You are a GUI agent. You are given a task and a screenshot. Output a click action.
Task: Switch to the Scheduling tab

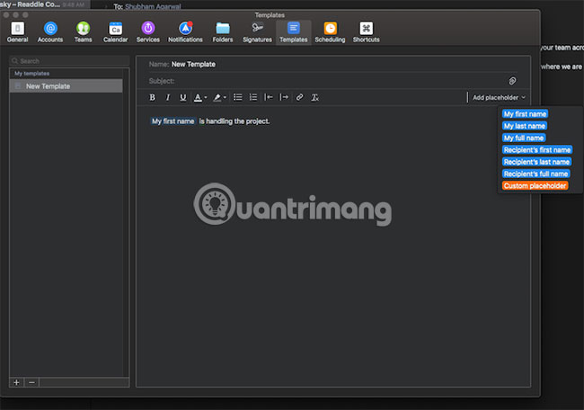(x=330, y=32)
